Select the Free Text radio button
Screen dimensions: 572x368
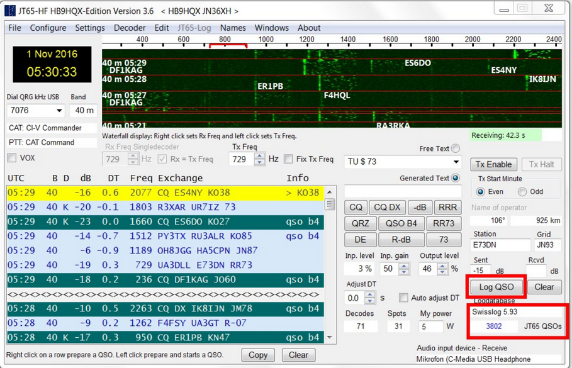(x=456, y=148)
